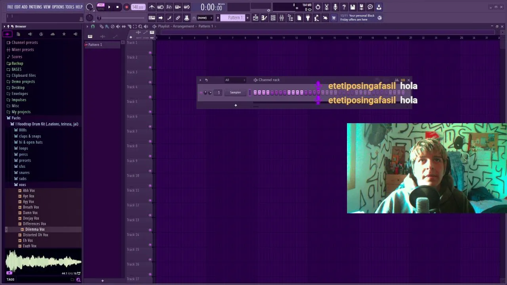The height and width of the screenshot is (285, 507).
Task: Open the Options menu
Action: click(x=58, y=7)
